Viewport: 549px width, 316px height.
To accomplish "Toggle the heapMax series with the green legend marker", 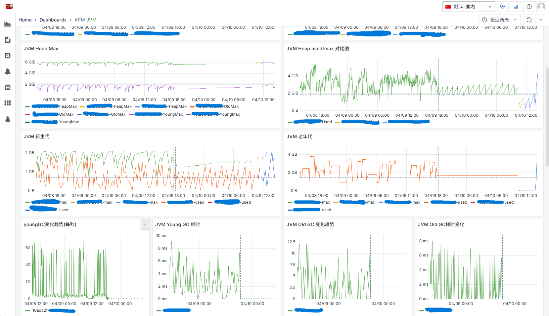I will (x=27, y=106).
